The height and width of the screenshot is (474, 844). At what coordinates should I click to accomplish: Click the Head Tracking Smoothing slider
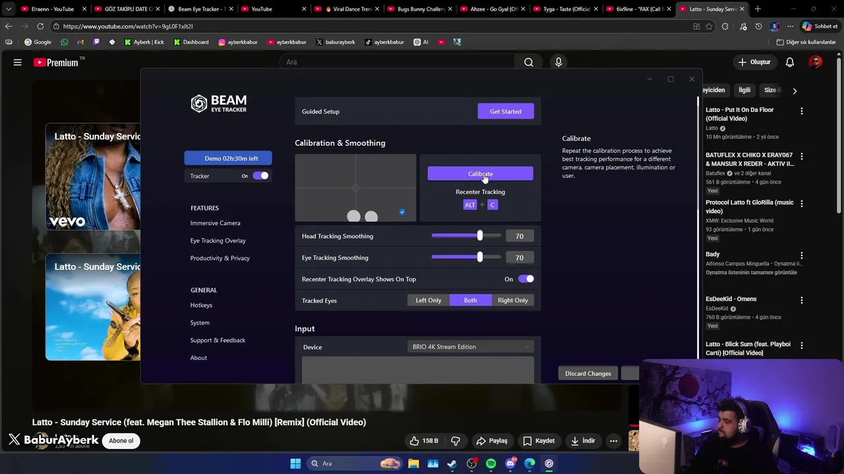466,236
